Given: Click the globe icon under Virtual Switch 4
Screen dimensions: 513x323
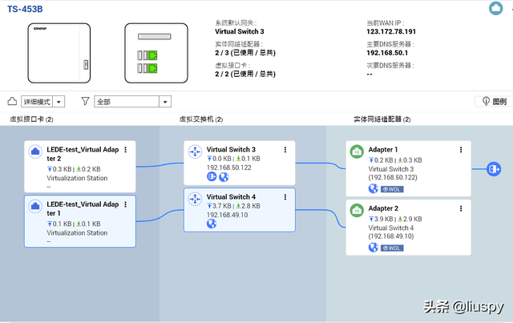Looking at the screenshot, I should [212, 224].
